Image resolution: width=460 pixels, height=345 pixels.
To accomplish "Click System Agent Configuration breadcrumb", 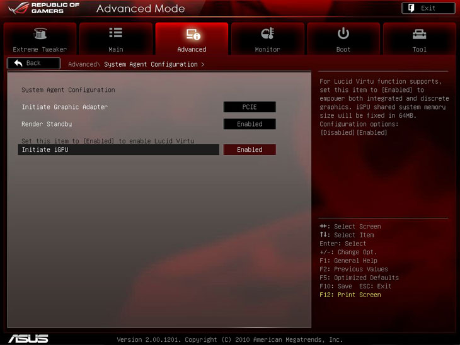I will 151,64.
